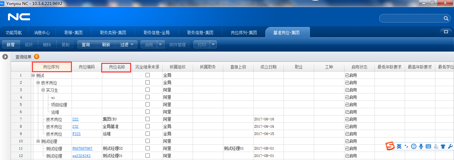Screen dimensions: 454x160
Task: Open the 职务类别-集团 tab
Action: (113, 33)
